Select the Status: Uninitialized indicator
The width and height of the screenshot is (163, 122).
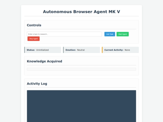click(43, 50)
